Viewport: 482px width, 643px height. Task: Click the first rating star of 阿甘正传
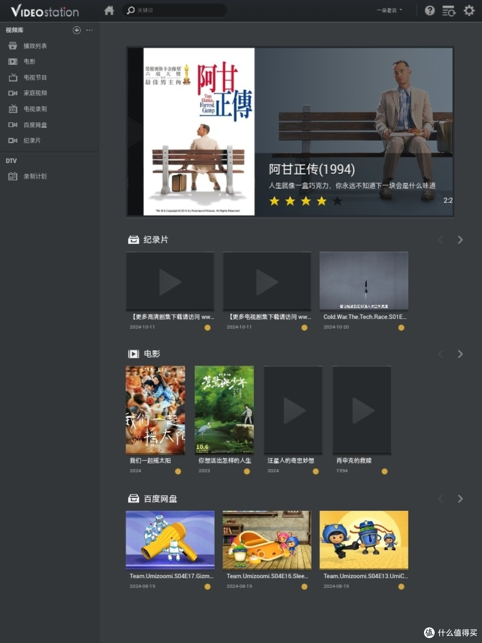274,201
